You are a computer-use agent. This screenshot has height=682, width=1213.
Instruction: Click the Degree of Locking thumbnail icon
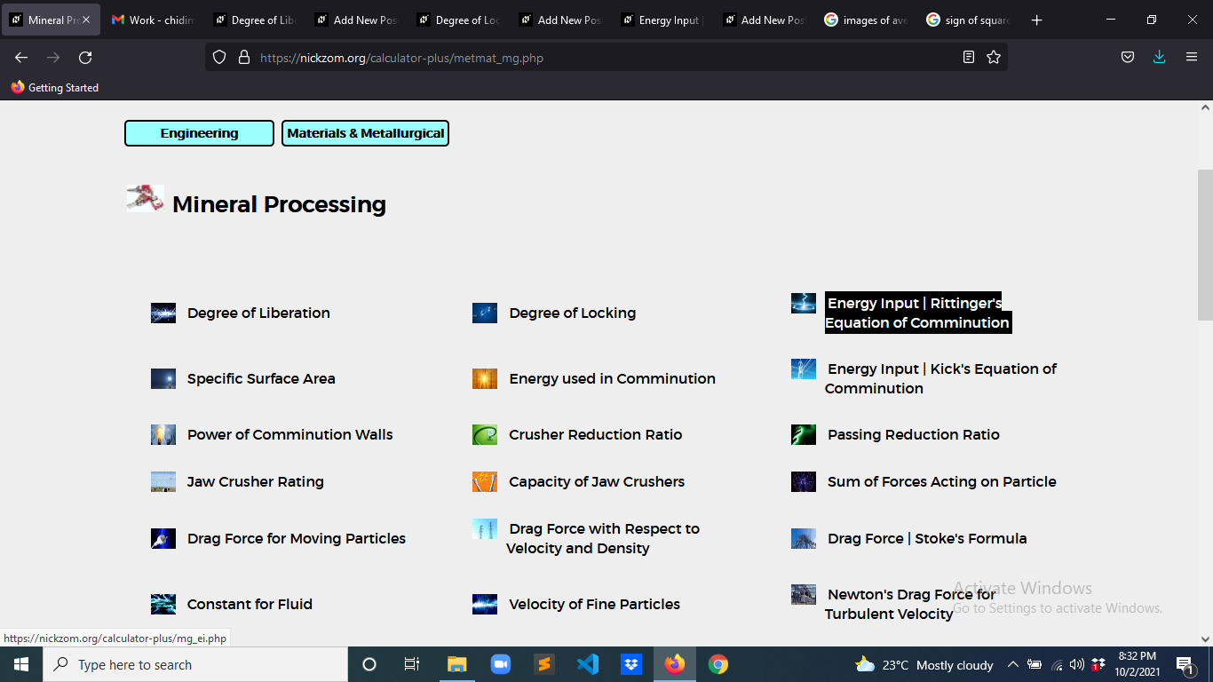485,313
